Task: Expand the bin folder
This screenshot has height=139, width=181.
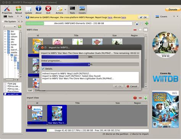Action: [x=5, y=31]
